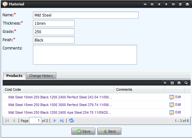
Task: Print the products grid
Action: click(179, 83)
